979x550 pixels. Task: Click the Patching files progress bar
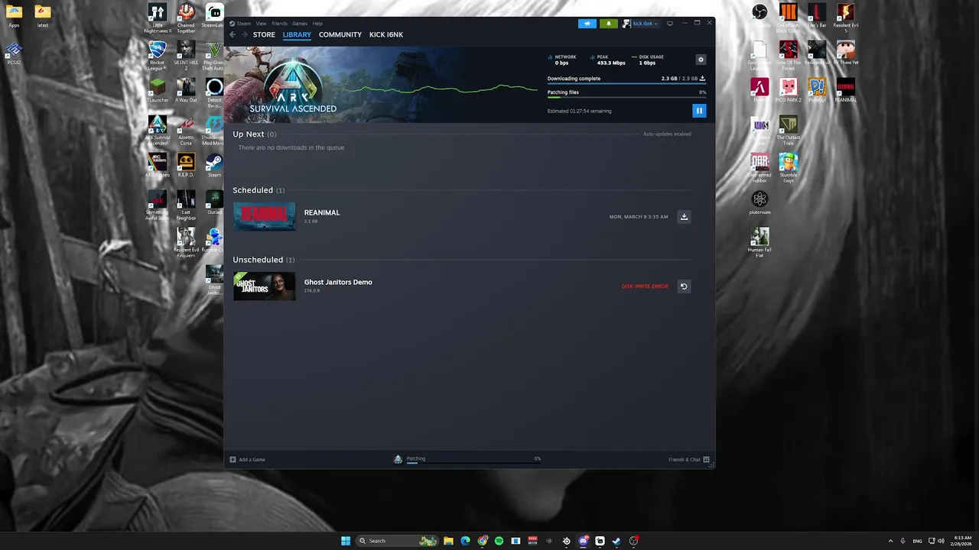(626, 97)
